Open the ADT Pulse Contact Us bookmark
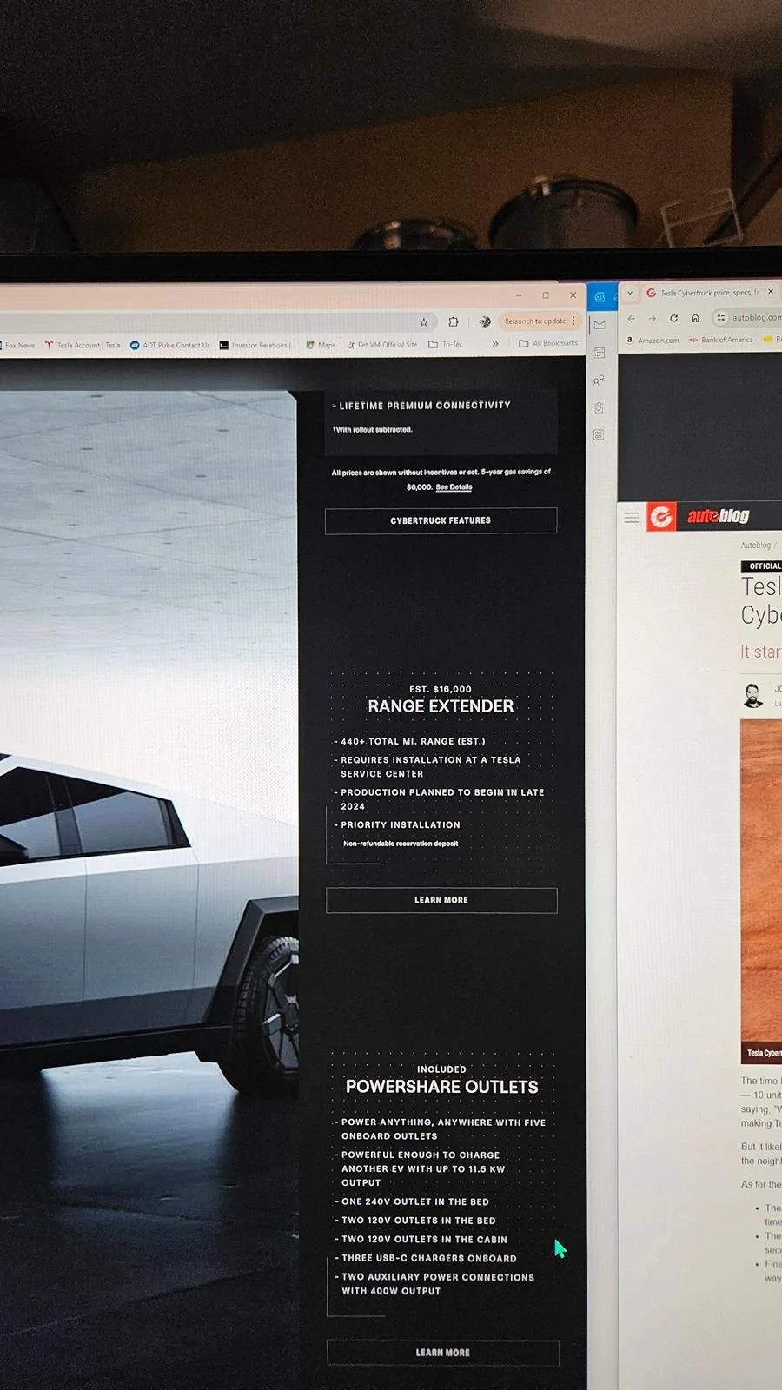This screenshot has width=782, height=1390. coord(170,346)
